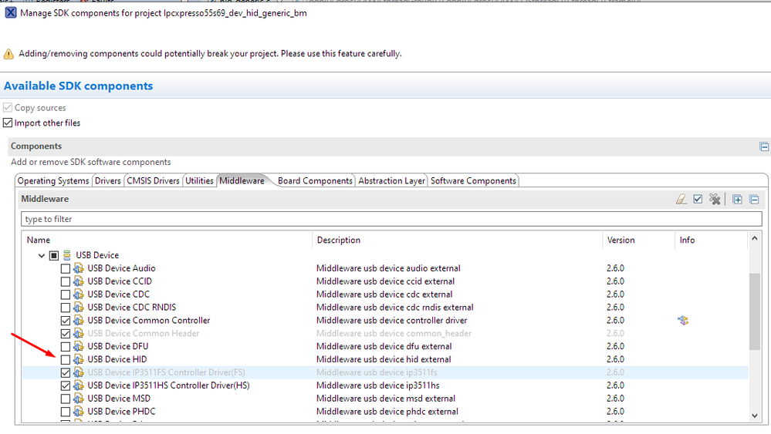Switch to the Utilities tab
Screen dimensions: 771x434
pyautogui.click(x=199, y=180)
